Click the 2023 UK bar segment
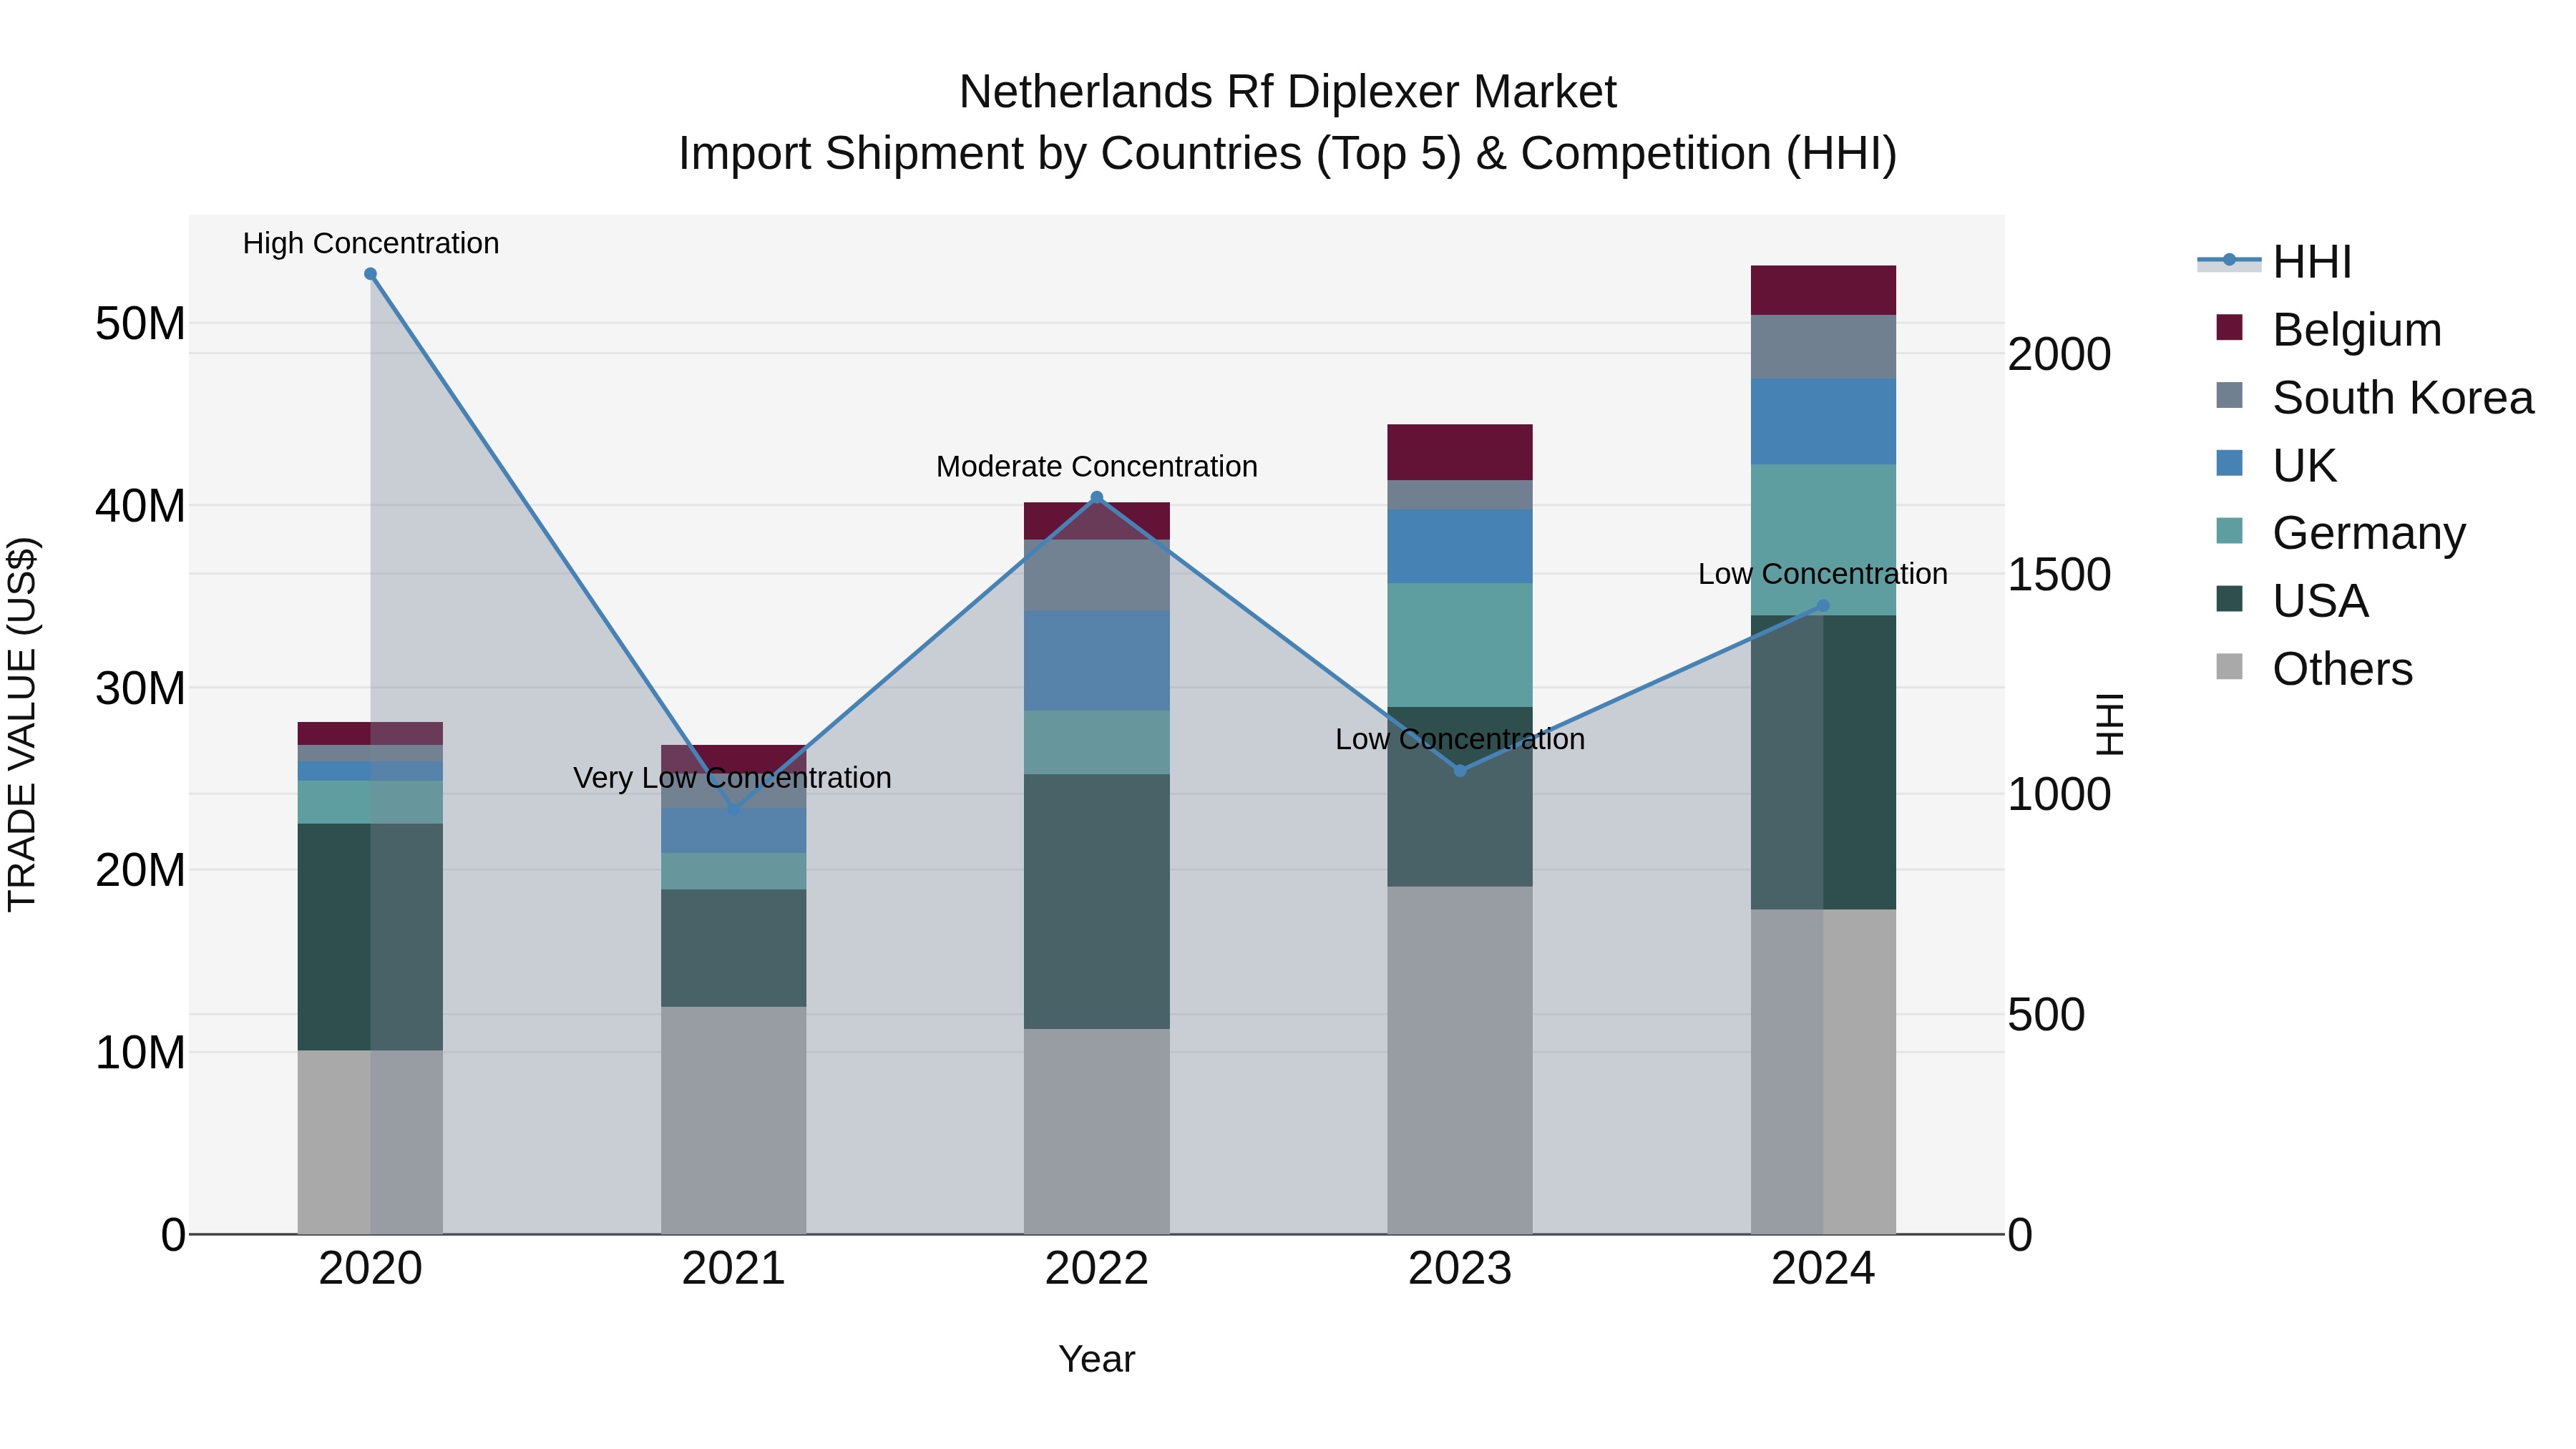 1460,546
